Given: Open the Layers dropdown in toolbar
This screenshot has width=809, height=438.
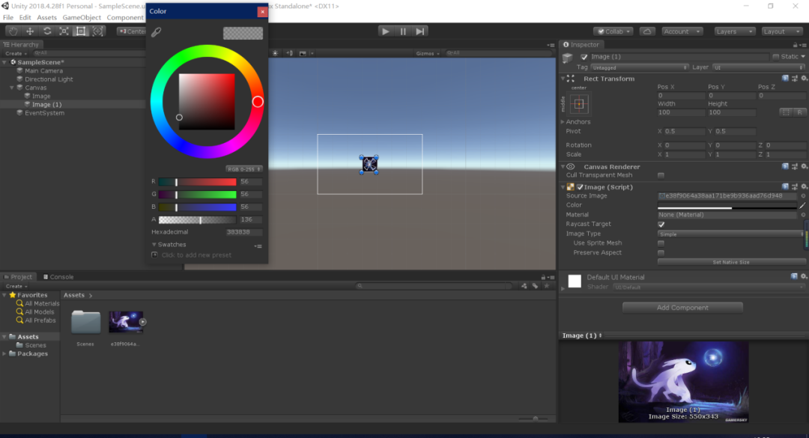Looking at the screenshot, I should click(734, 31).
